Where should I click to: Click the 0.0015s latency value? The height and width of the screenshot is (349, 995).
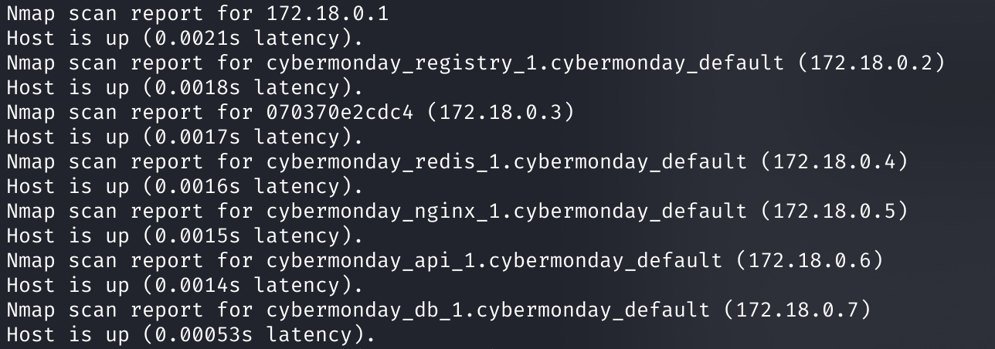(x=199, y=235)
